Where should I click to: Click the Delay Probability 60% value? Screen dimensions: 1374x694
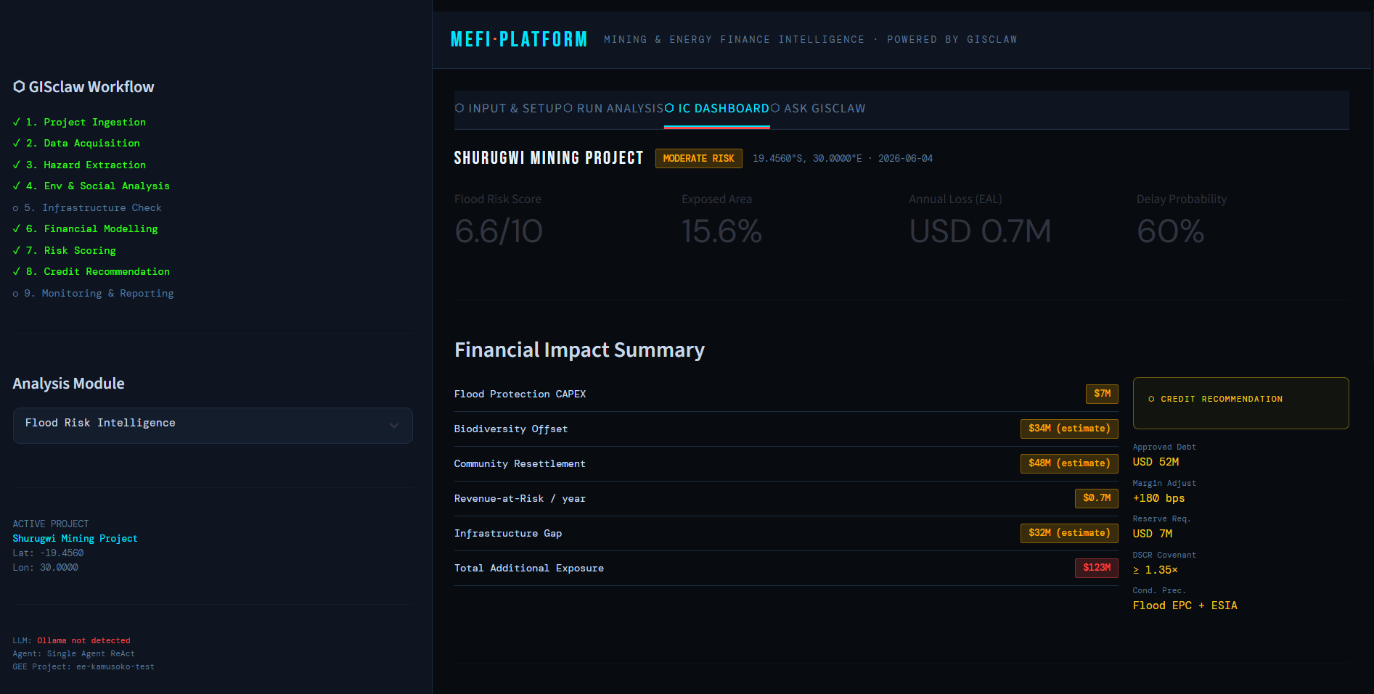(x=1170, y=232)
